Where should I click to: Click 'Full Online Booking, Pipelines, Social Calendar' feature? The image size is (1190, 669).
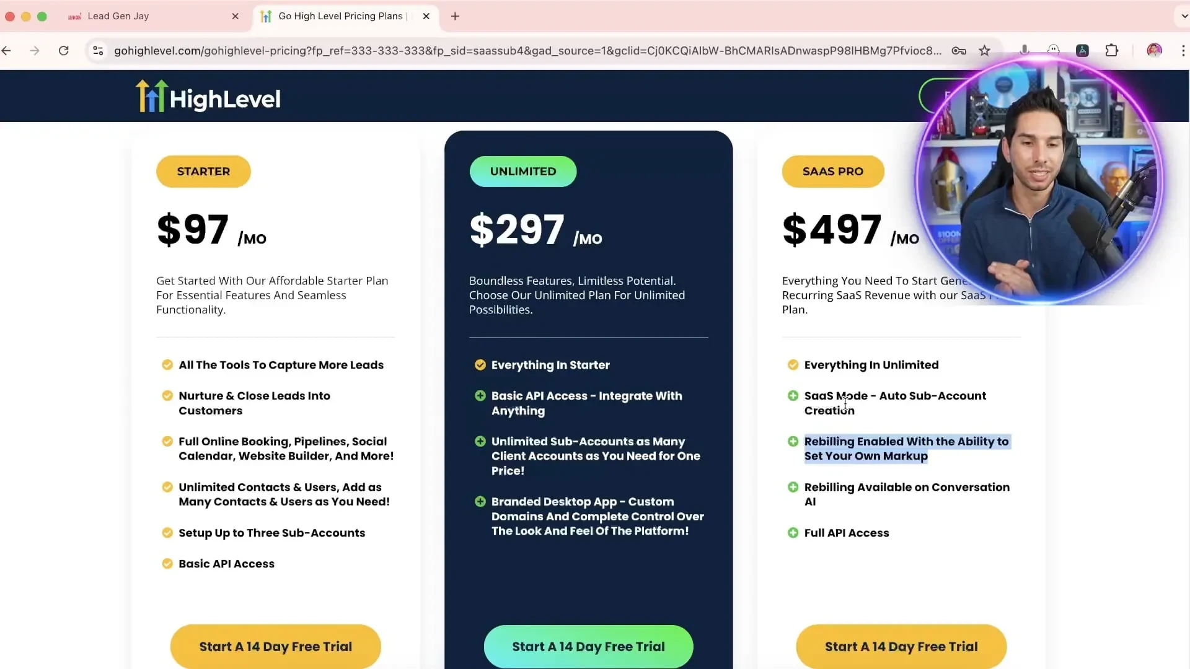tap(286, 448)
